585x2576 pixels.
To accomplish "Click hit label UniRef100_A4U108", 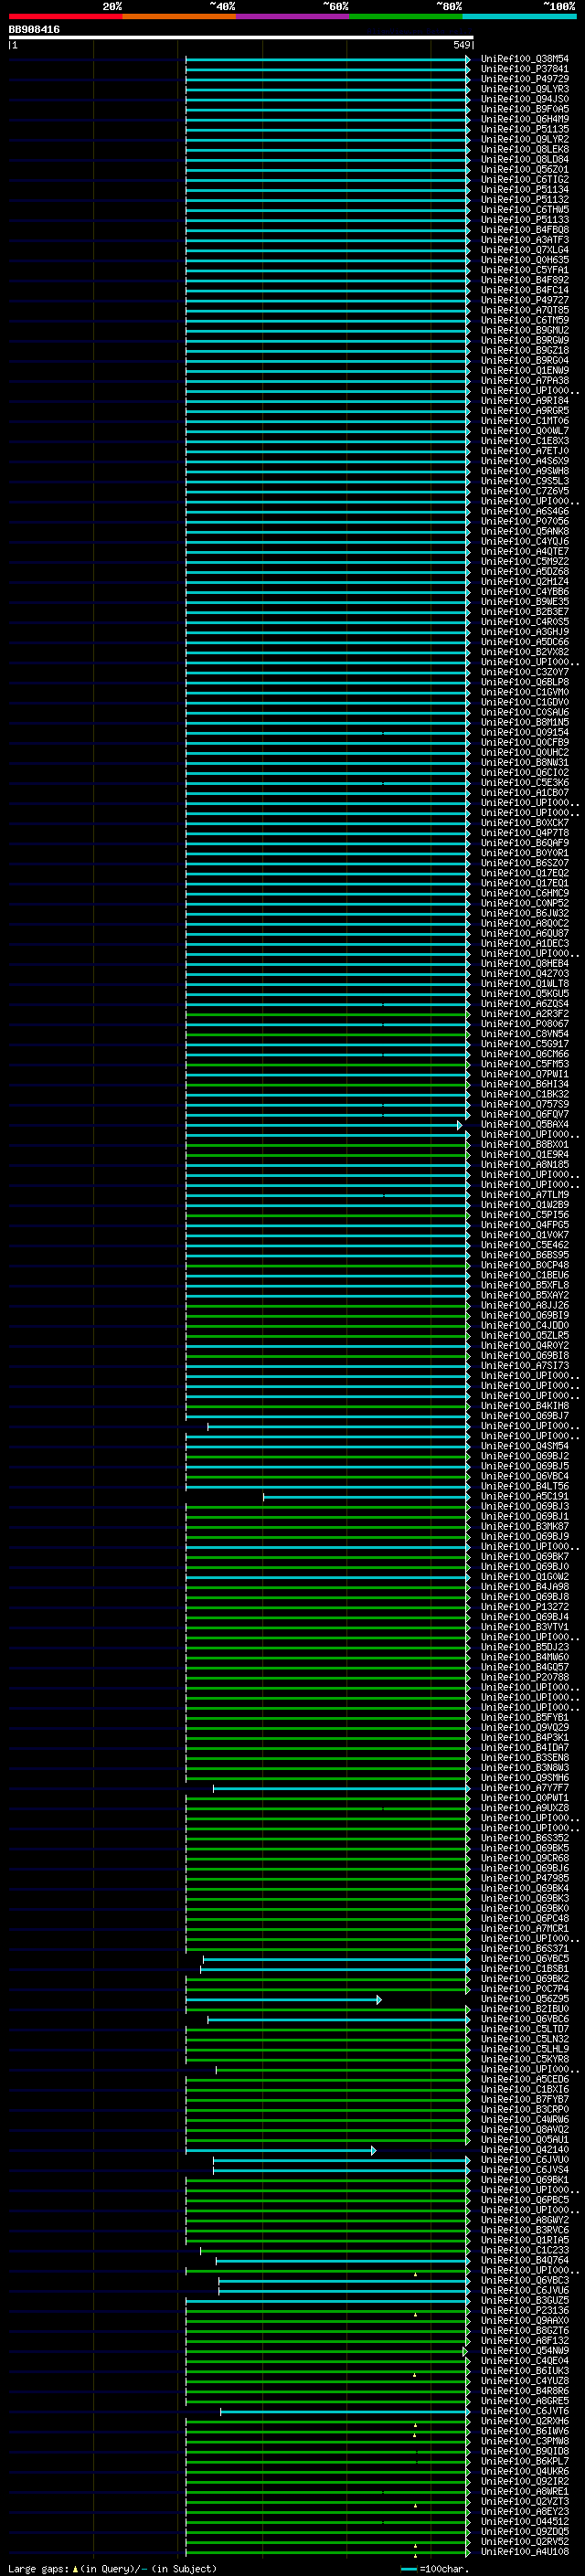I will (525, 2553).
